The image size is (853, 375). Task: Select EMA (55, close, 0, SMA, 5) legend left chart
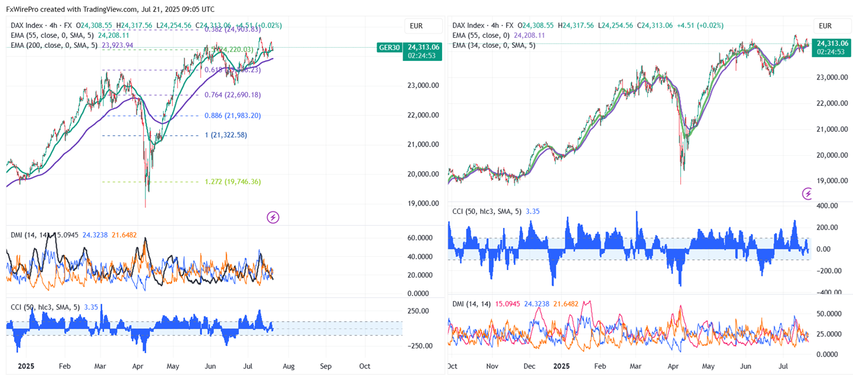pyautogui.click(x=53, y=35)
